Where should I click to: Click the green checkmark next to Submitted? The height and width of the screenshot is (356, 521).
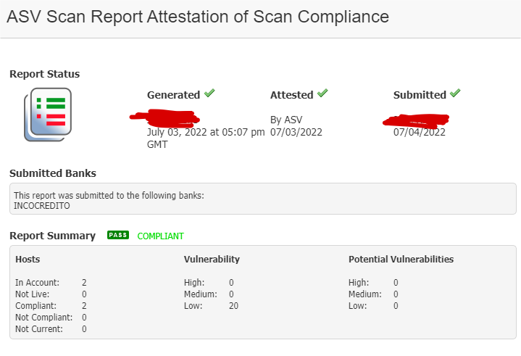455,94
